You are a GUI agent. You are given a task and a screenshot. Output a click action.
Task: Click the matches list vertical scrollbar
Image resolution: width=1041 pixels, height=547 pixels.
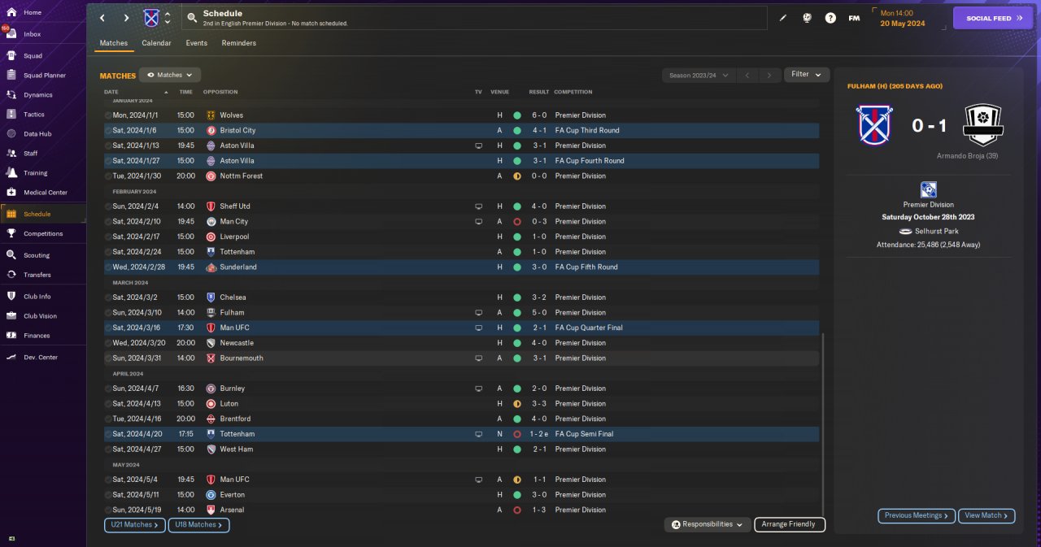823,423
